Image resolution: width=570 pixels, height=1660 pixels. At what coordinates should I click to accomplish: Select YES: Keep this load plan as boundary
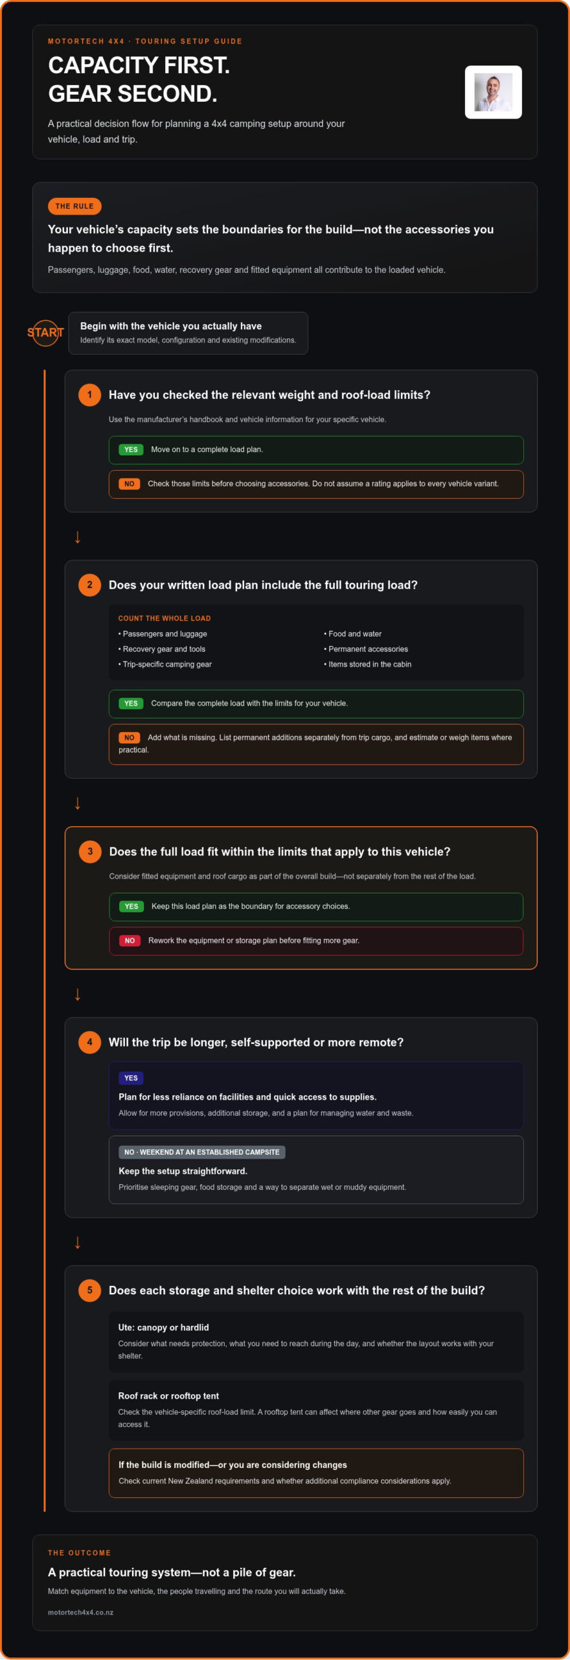[316, 907]
